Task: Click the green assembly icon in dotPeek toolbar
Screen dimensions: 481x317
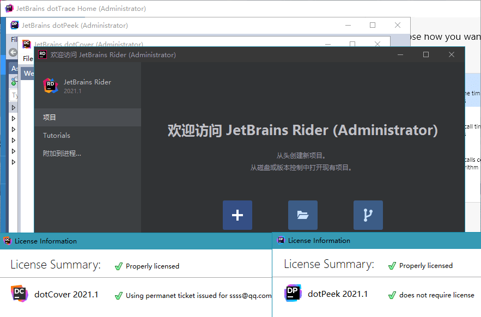Action: pyautogui.click(x=14, y=81)
